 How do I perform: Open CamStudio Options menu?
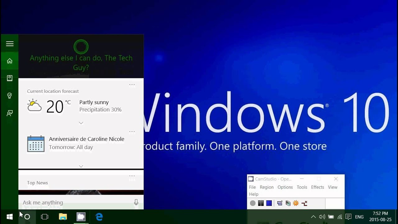coord(285,187)
